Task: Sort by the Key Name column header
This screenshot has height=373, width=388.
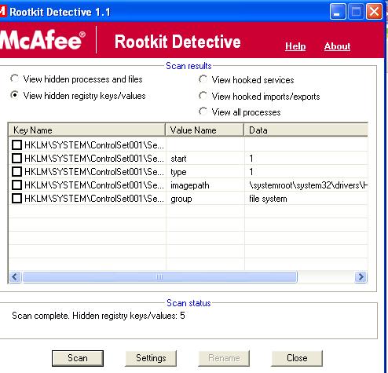Action: click(x=87, y=130)
